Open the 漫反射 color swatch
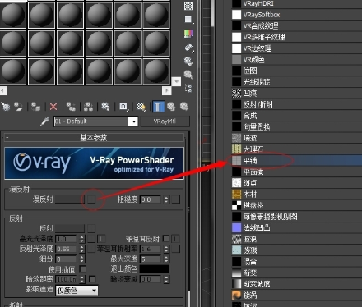Image resolution: width=362 pixels, height=307 pixels. coord(70,199)
